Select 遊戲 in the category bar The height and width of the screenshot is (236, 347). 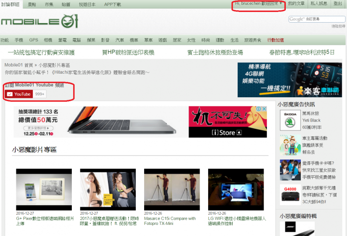click(x=162, y=40)
